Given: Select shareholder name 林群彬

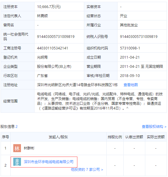Looking at the screenshot, I should (29, 148).
